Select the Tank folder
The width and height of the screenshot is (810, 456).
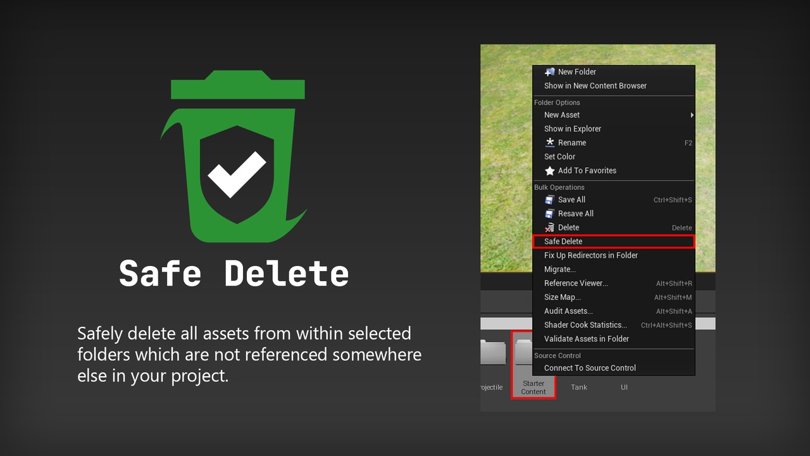pos(579,387)
